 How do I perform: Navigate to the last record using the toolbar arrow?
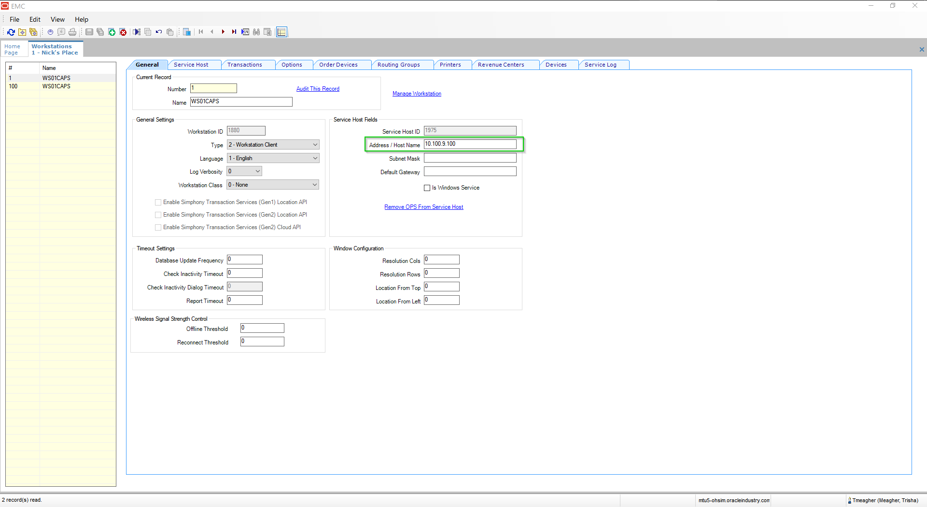[234, 32]
